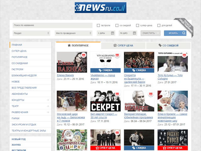Expand the РАЗВЛЕЧЕНИЯ submenu arrow

coord(48,112)
